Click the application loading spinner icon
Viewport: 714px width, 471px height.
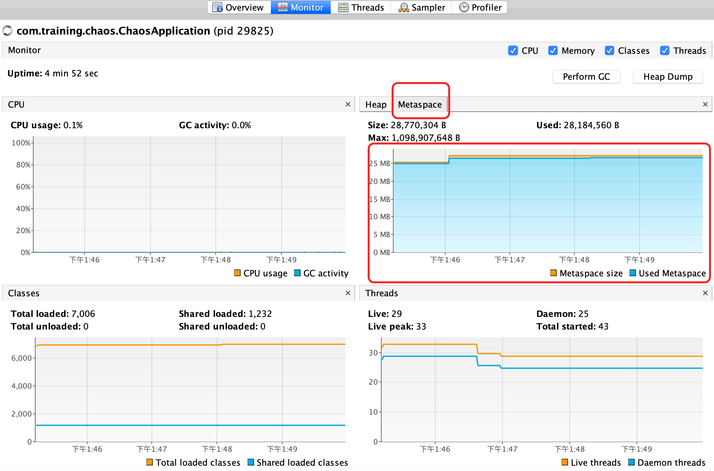(7, 31)
